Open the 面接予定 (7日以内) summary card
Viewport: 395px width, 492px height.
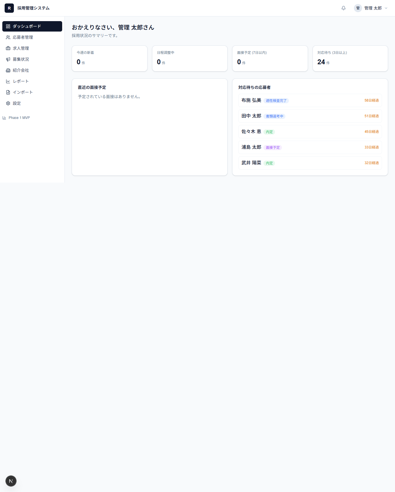point(270,58)
